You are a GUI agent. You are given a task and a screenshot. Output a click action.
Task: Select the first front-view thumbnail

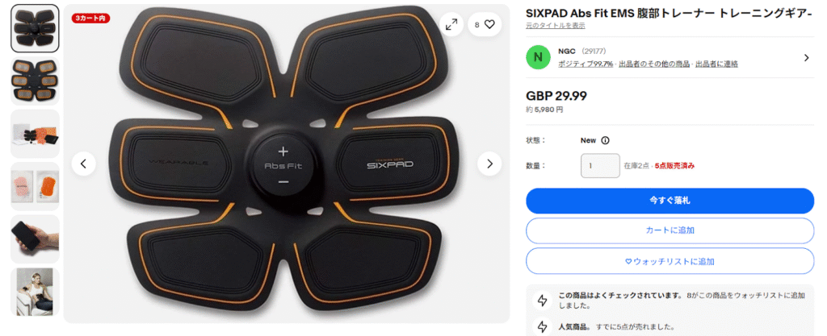coord(36,28)
